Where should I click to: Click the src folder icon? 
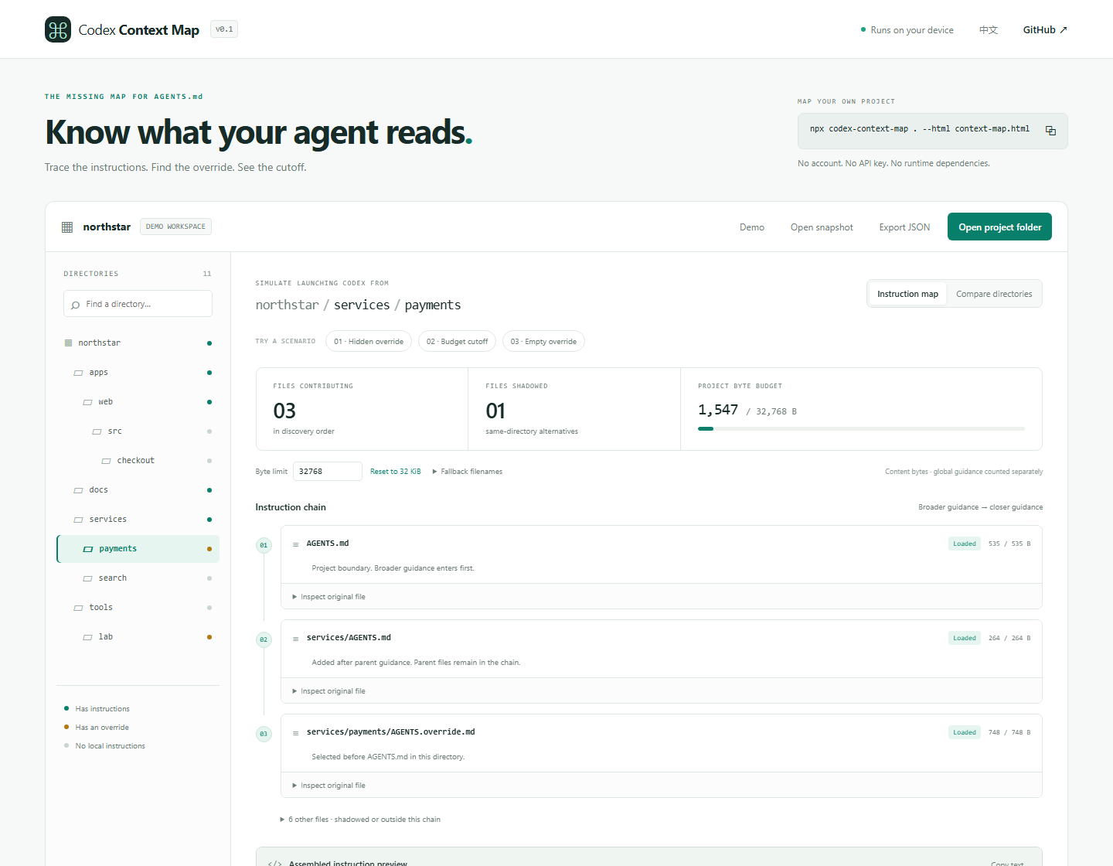point(97,431)
